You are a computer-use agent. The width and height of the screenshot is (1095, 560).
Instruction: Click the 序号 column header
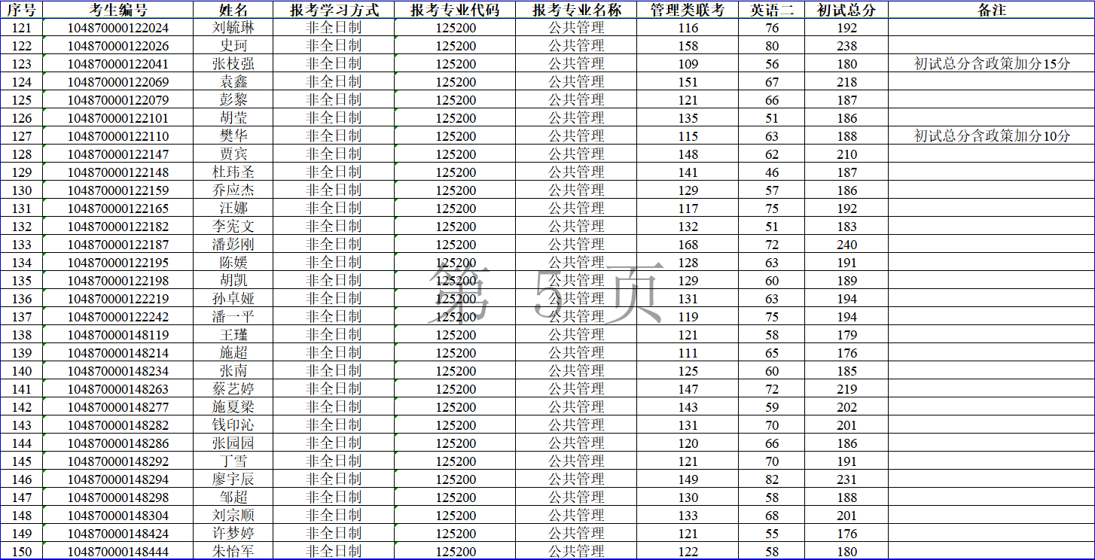coord(22,10)
